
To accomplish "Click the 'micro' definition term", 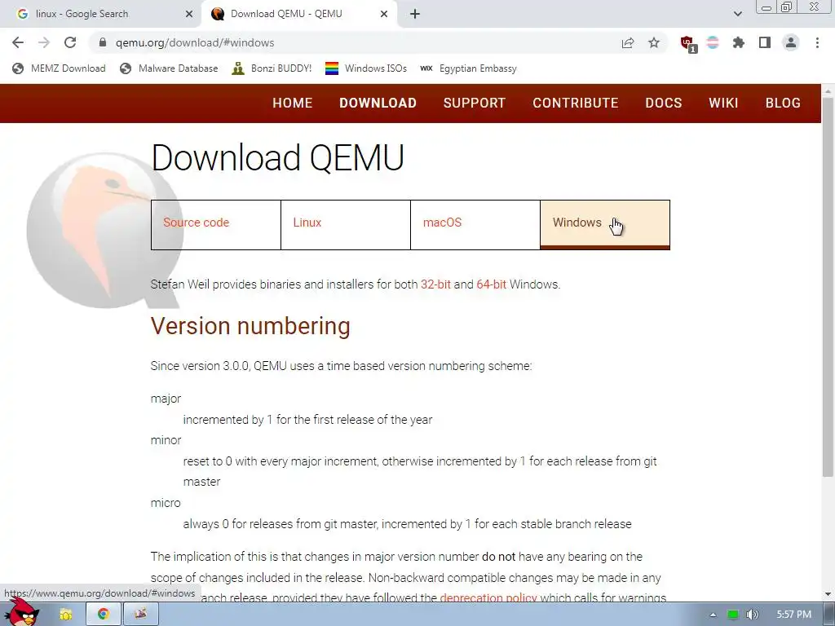I will (166, 503).
